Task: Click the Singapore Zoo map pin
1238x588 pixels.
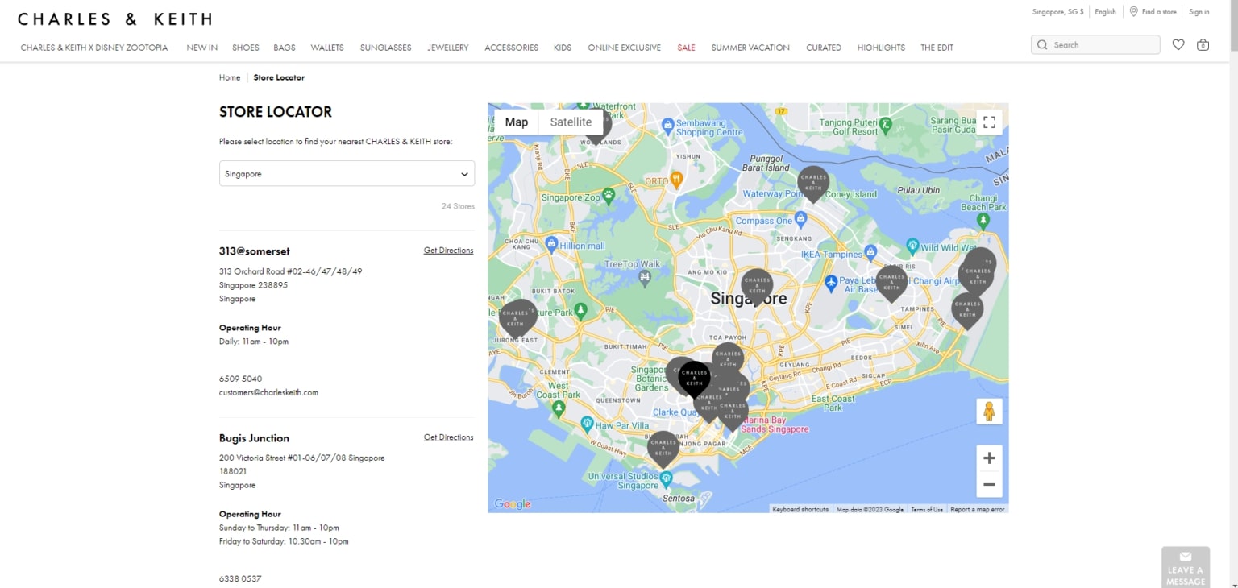Action: (x=609, y=195)
